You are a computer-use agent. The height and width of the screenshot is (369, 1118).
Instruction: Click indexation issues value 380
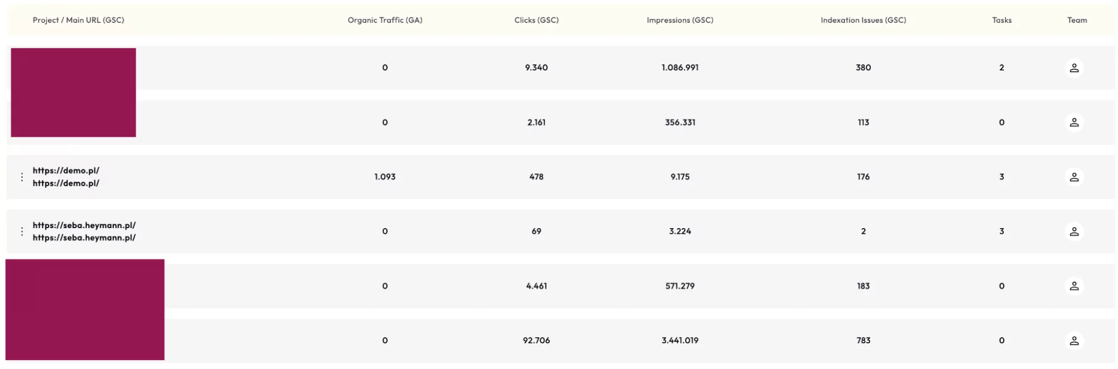click(863, 68)
